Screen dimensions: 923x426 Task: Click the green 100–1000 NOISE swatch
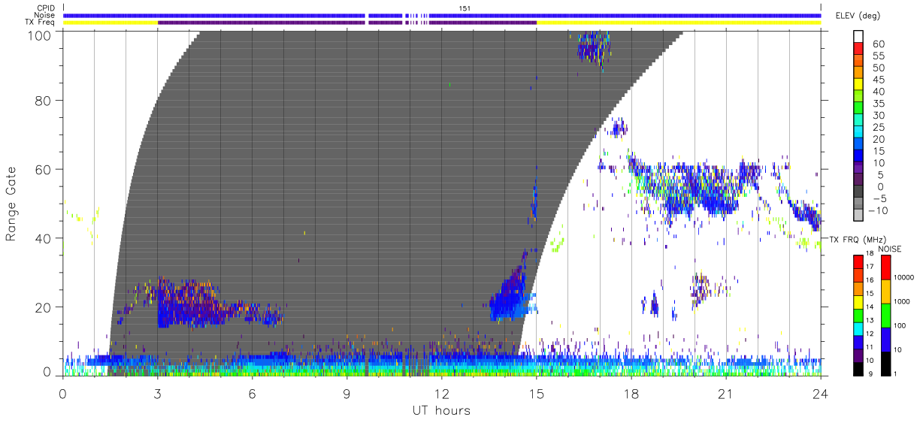pyautogui.click(x=885, y=315)
